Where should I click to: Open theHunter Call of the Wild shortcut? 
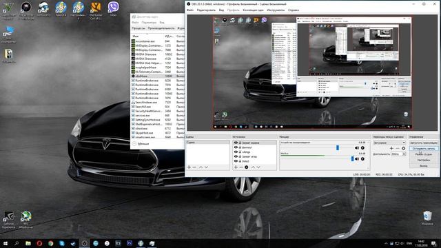pos(96,11)
